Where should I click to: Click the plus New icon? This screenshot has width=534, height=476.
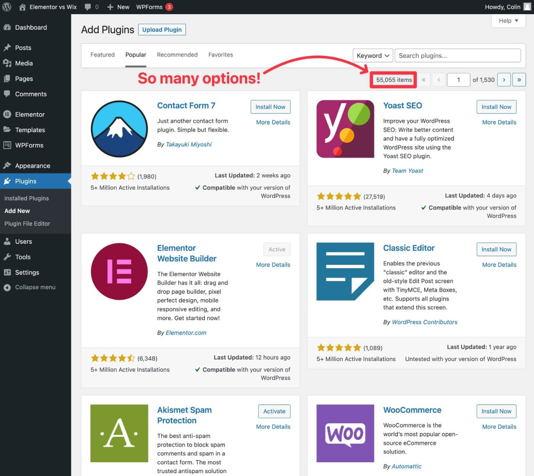110,7
